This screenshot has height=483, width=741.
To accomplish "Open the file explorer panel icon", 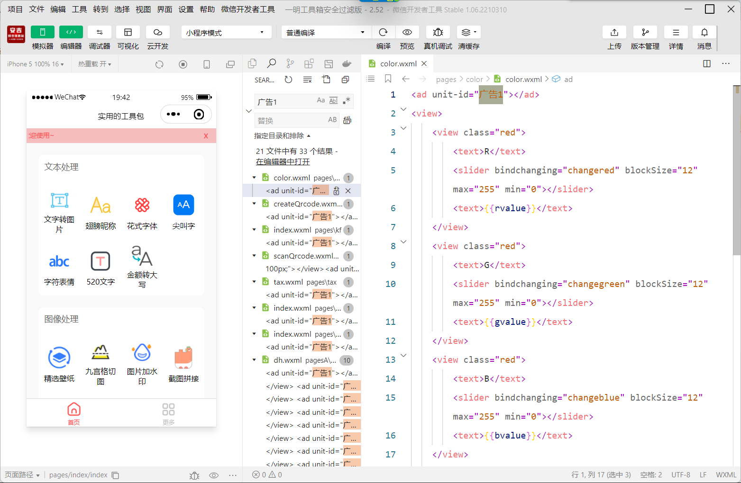I will 252,63.
